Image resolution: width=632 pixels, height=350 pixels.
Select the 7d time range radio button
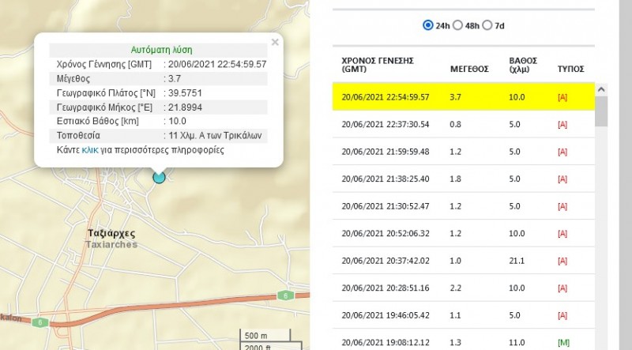(x=487, y=25)
